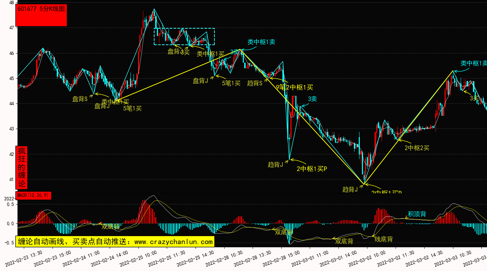Click the price axis value 43
Image resolution: width=487 pixels, height=271 pixels.
[x=12, y=129]
